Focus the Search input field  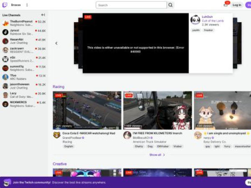[131, 5]
